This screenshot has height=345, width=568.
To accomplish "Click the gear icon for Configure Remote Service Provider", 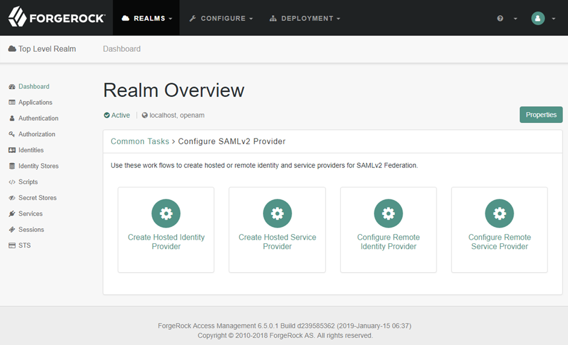I will pos(499,213).
